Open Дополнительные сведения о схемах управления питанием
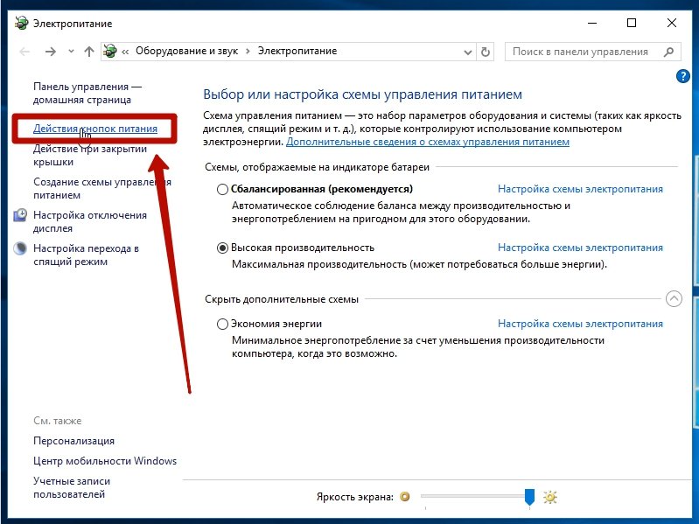 point(428,142)
